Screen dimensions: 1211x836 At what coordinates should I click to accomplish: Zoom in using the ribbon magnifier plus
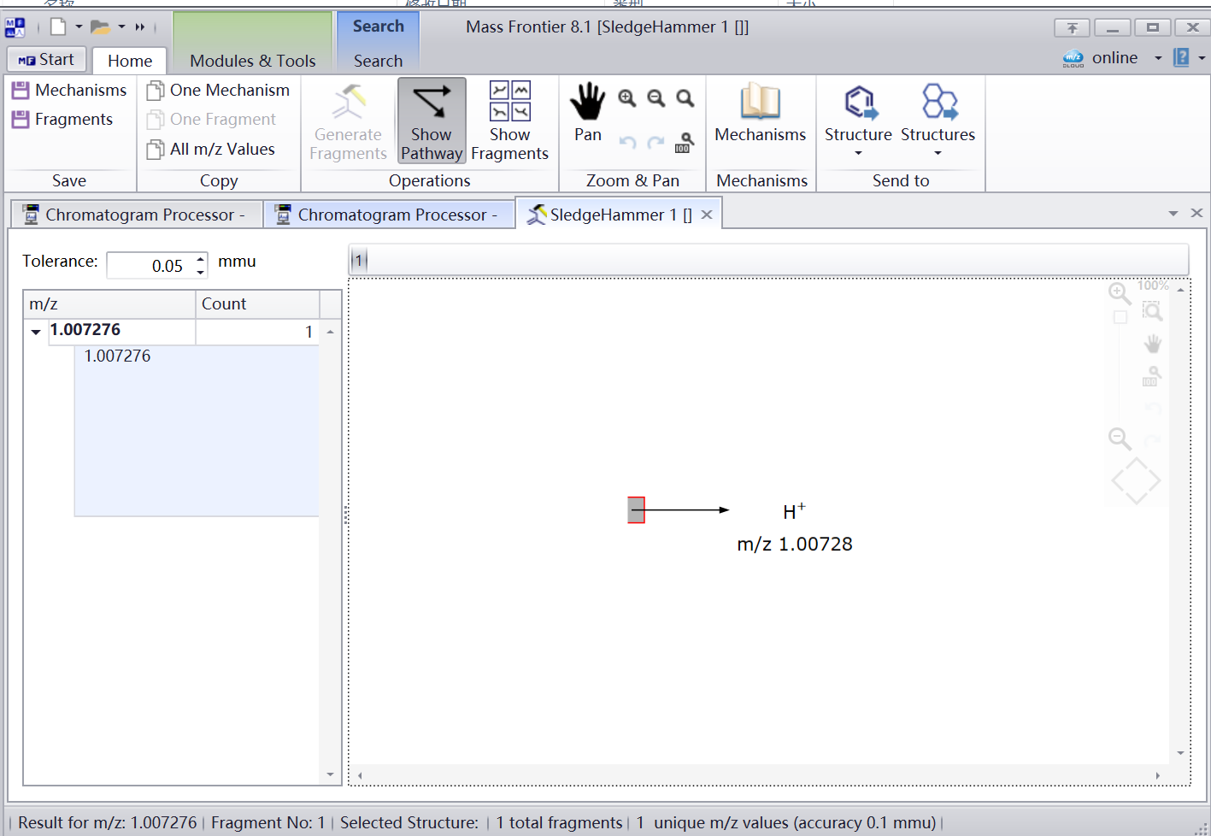(x=627, y=98)
